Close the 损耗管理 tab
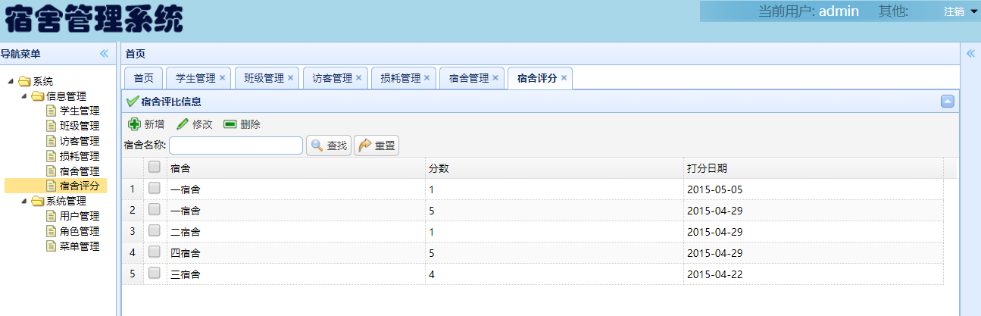 pos(426,78)
